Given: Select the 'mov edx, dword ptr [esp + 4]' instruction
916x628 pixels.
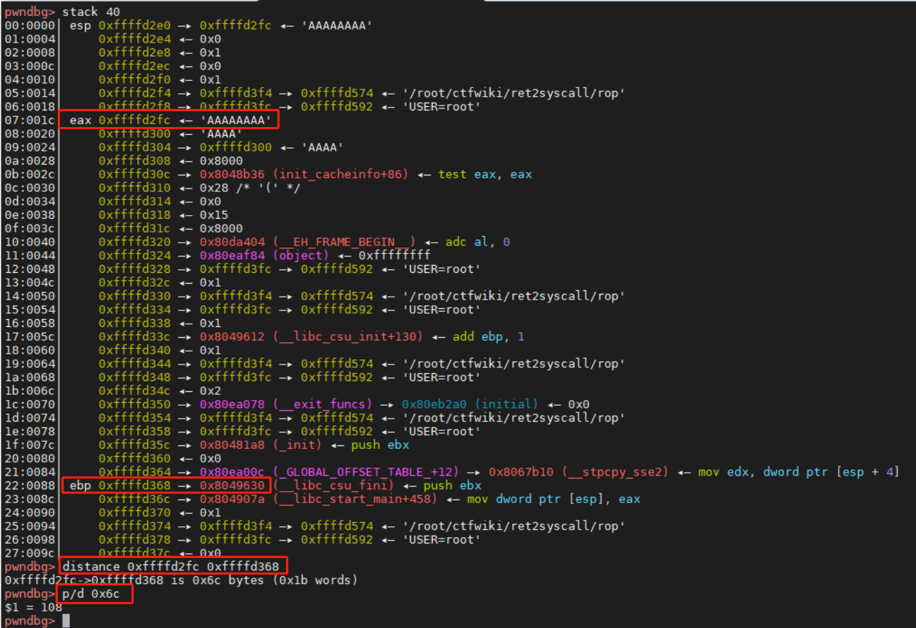Looking at the screenshot, I should point(799,472).
